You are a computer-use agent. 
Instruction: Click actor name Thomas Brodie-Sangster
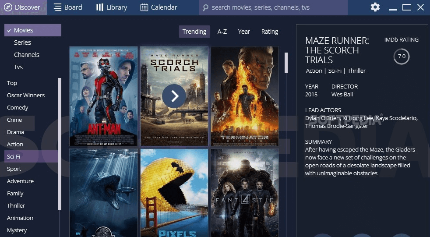tap(336, 126)
